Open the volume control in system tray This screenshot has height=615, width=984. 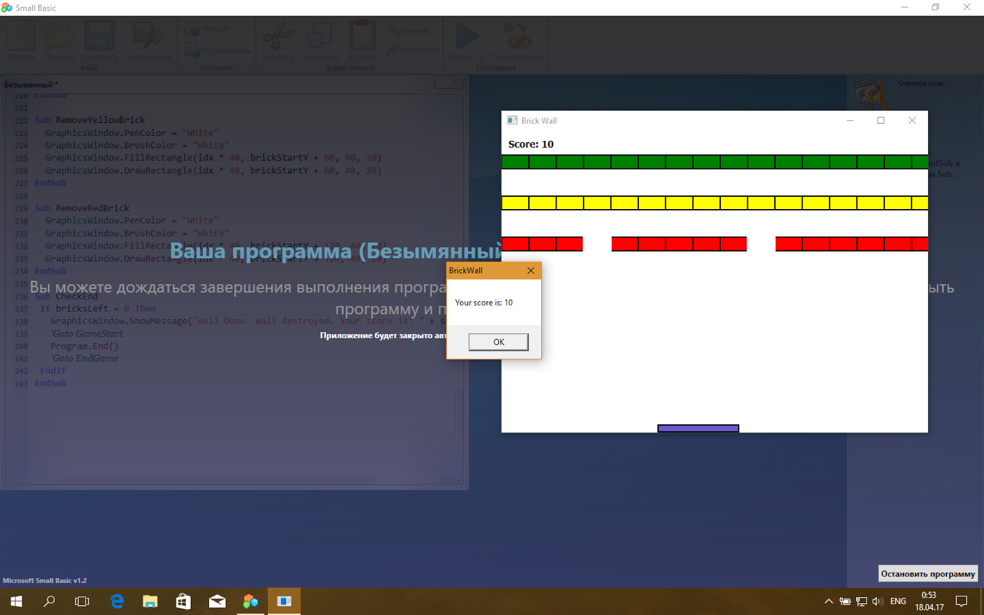878,601
